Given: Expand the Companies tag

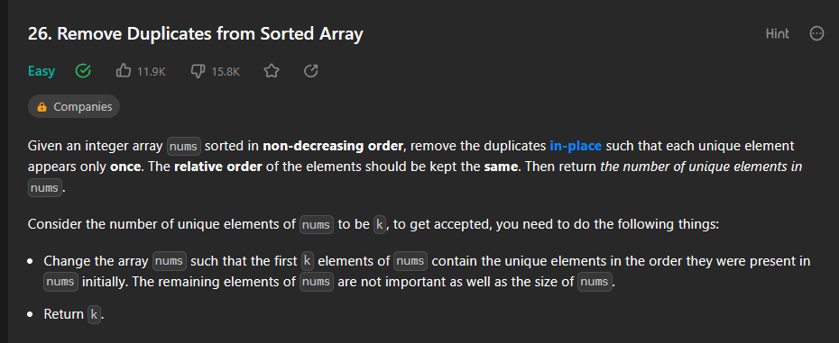Looking at the screenshot, I should [x=74, y=106].
